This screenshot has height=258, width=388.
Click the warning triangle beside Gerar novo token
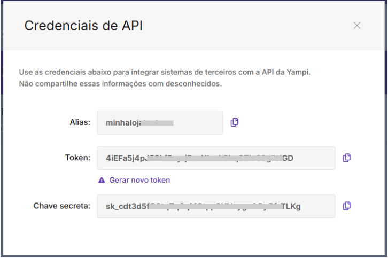102,180
